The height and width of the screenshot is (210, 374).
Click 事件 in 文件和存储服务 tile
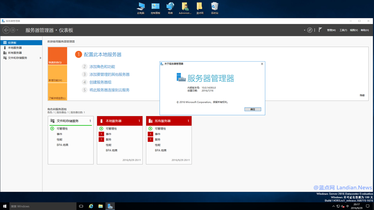click(x=59, y=134)
